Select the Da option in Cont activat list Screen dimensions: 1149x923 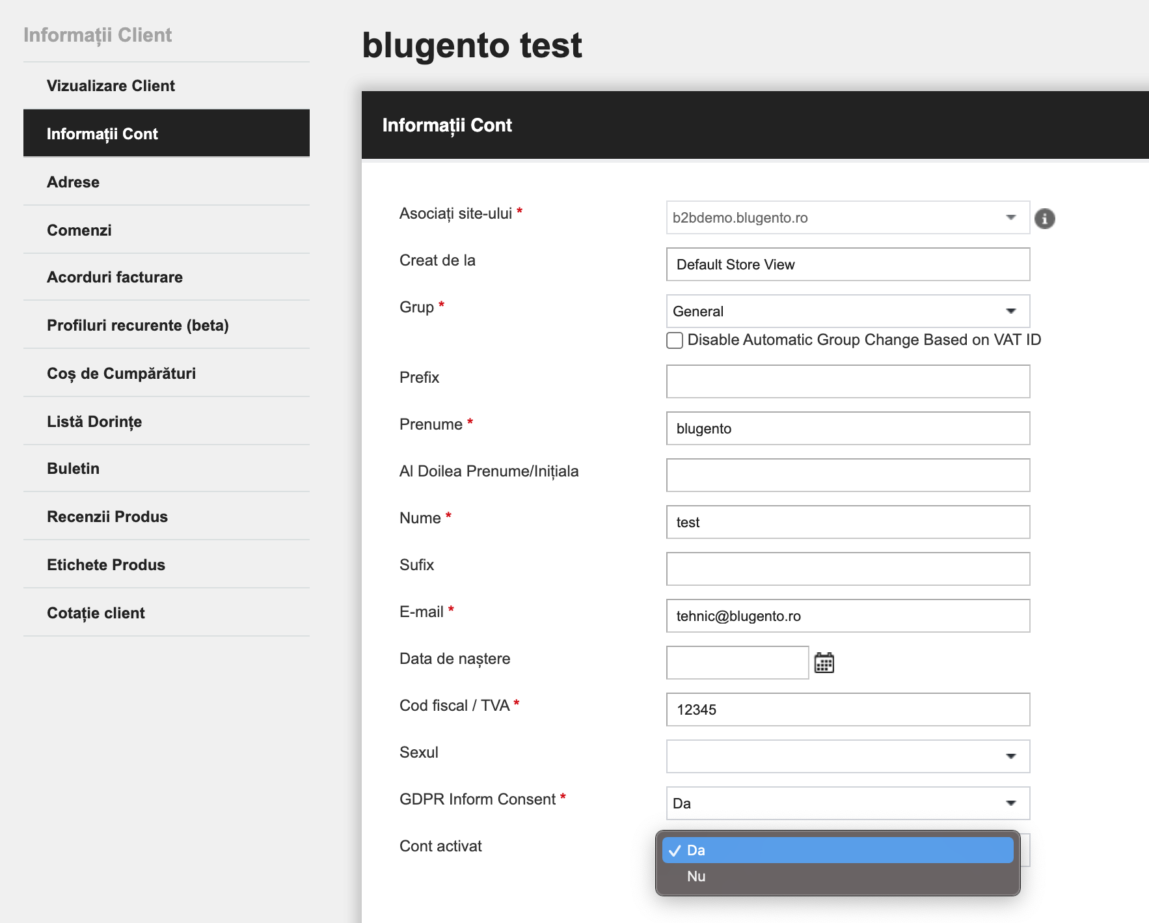(837, 850)
